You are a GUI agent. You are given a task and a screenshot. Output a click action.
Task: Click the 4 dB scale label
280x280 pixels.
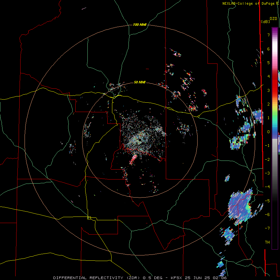click(x=268, y=76)
